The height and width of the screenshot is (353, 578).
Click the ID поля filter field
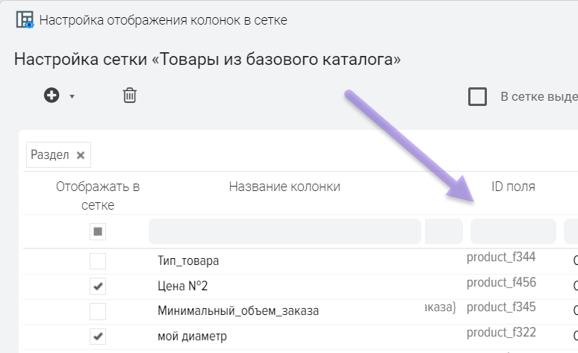pos(513,232)
